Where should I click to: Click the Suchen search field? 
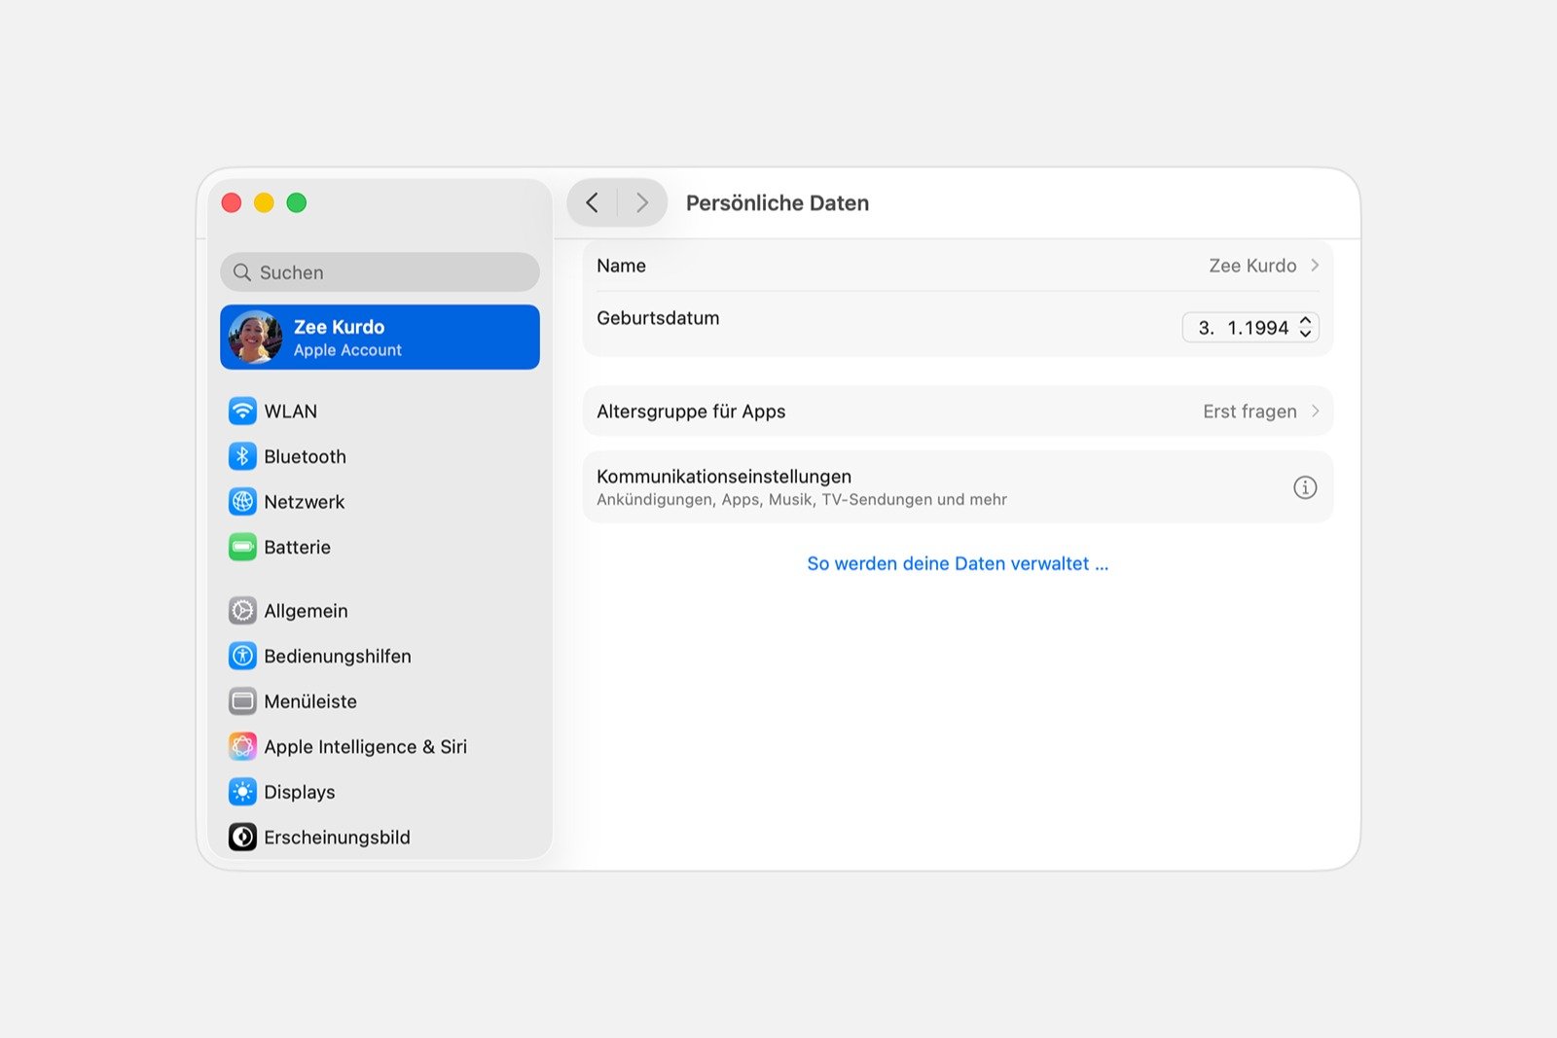tap(380, 272)
